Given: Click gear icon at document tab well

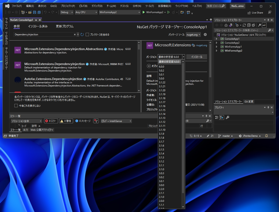Looking at the screenshot, I should (x=211, y=20).
